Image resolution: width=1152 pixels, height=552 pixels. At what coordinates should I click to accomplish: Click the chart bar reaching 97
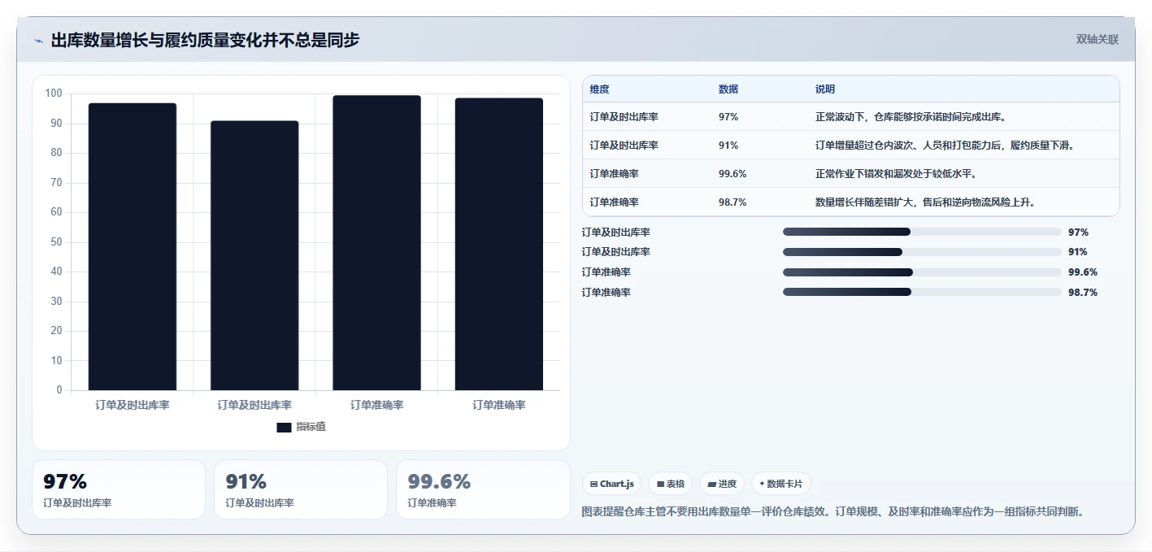click(133, 246)
